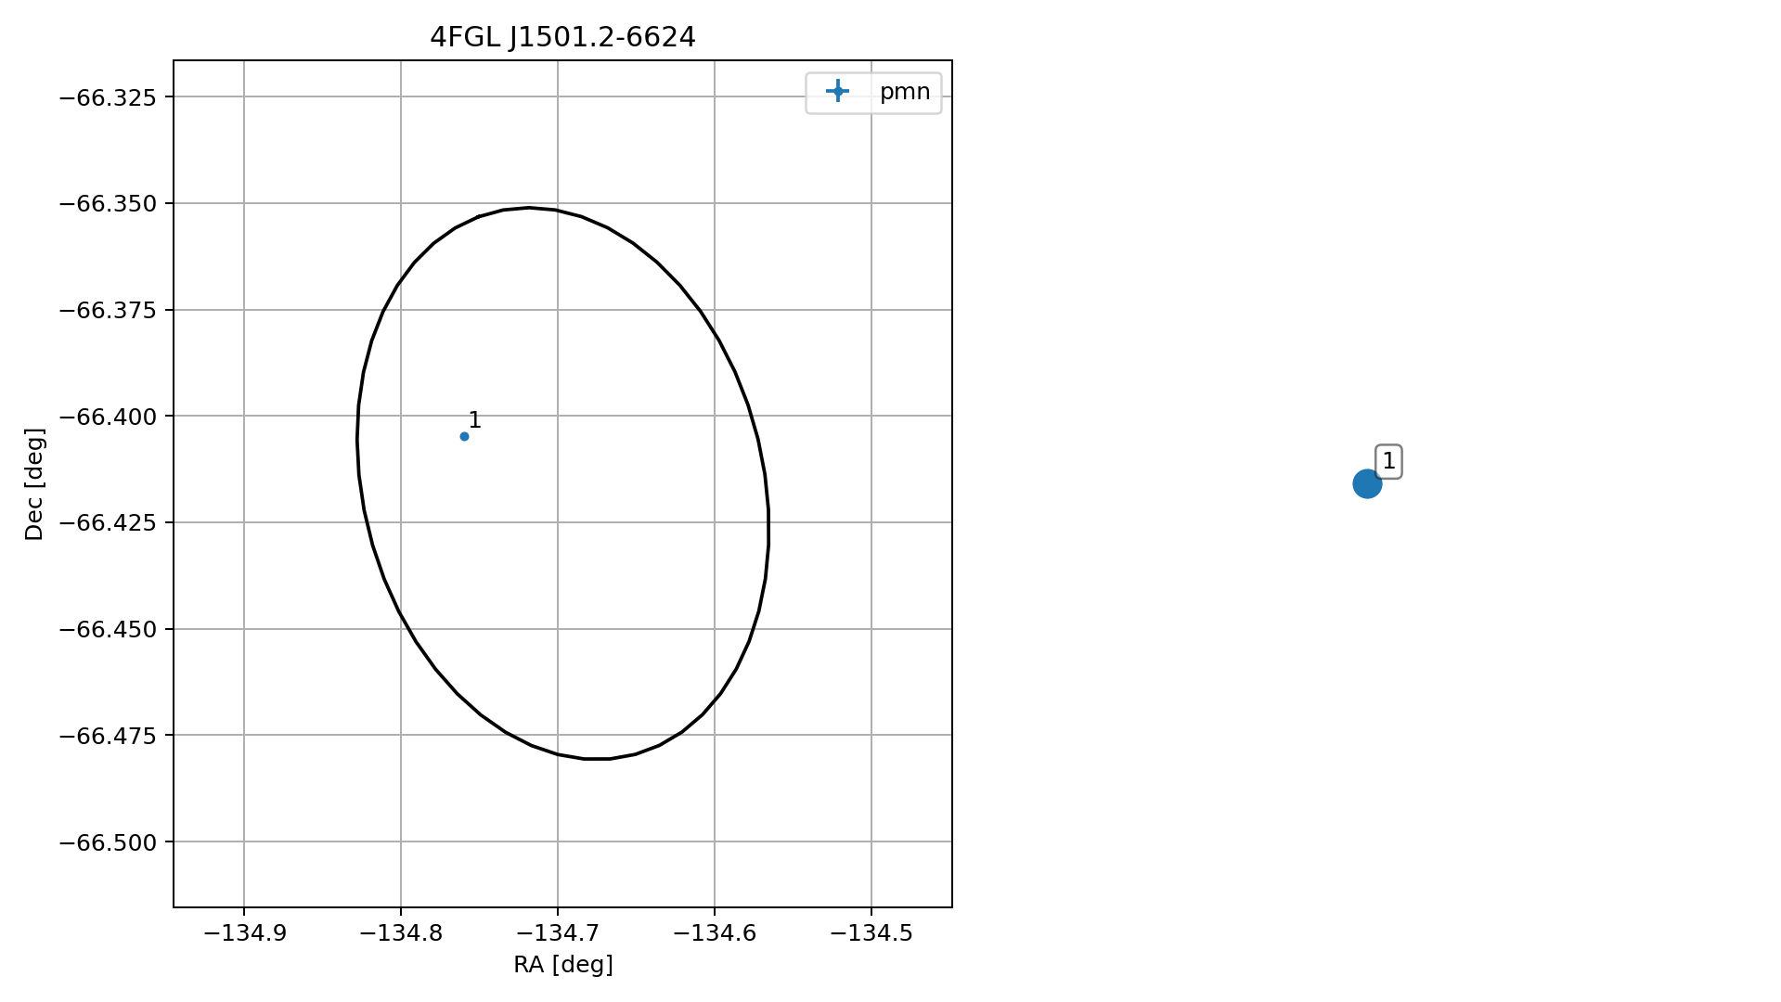Select the small data point labeled 1 inside ellipse
This screenshot has width=1781, height=1002.
pos(464,436)
